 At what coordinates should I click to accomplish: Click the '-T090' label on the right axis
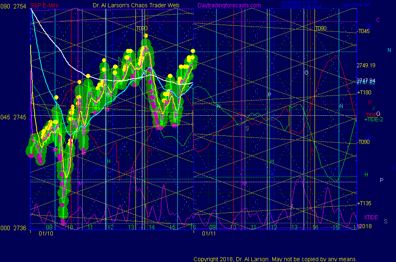[x=363, y=142]
